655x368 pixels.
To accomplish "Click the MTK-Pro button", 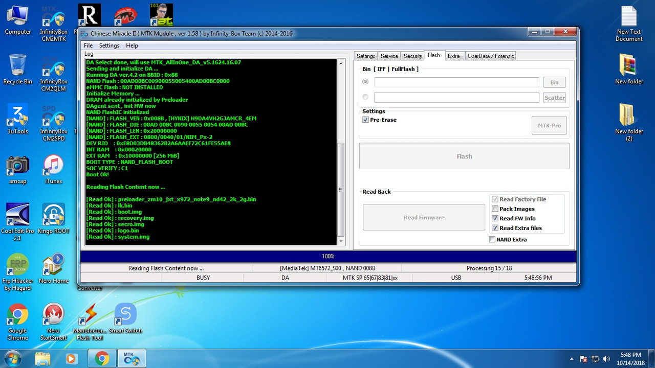I will click(549, 125).
